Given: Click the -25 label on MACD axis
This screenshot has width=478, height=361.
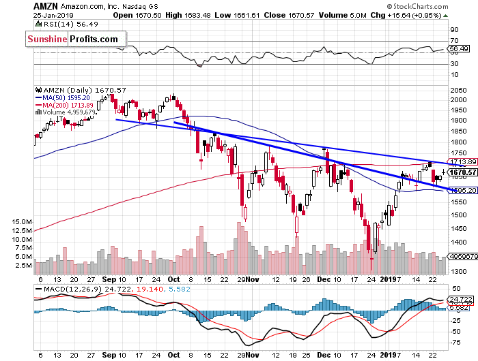Looking at the screenshot, I should coord(456,321).
